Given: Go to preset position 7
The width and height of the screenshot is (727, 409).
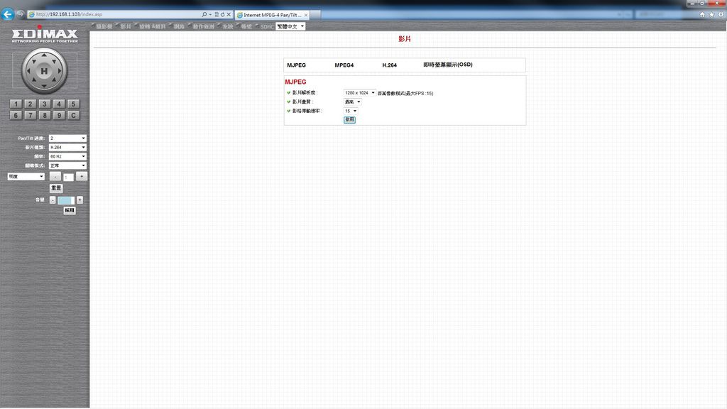Looking at the screenshot, I should [x=30, y=115].
